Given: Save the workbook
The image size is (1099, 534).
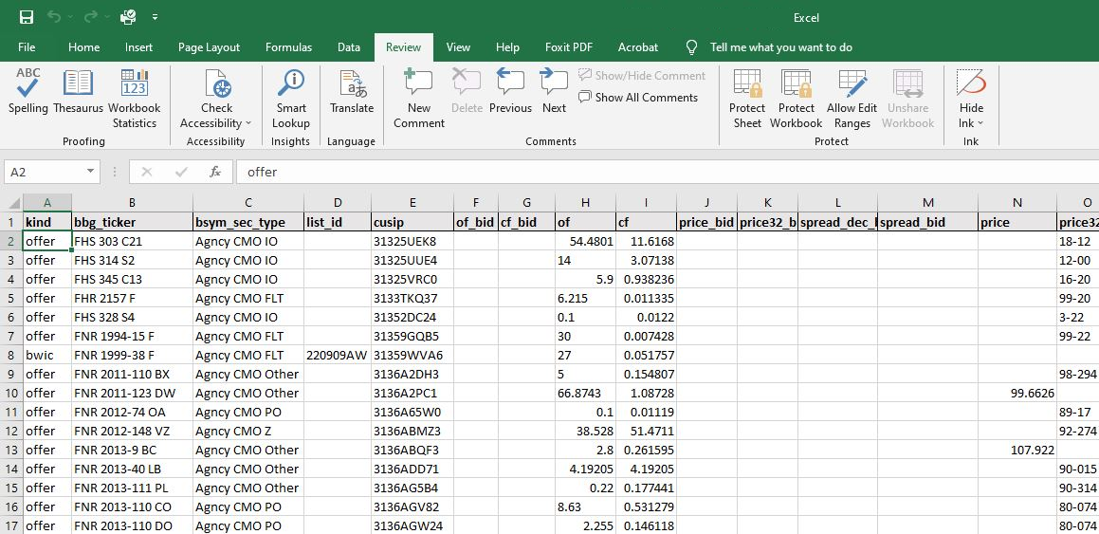Looking at the screenshot, I should [x=27, y=17].
